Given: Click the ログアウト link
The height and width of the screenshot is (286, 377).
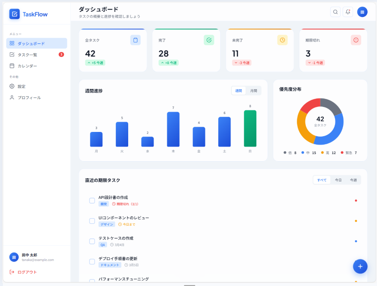Looking at the screenshot, I should click(23, 272).
